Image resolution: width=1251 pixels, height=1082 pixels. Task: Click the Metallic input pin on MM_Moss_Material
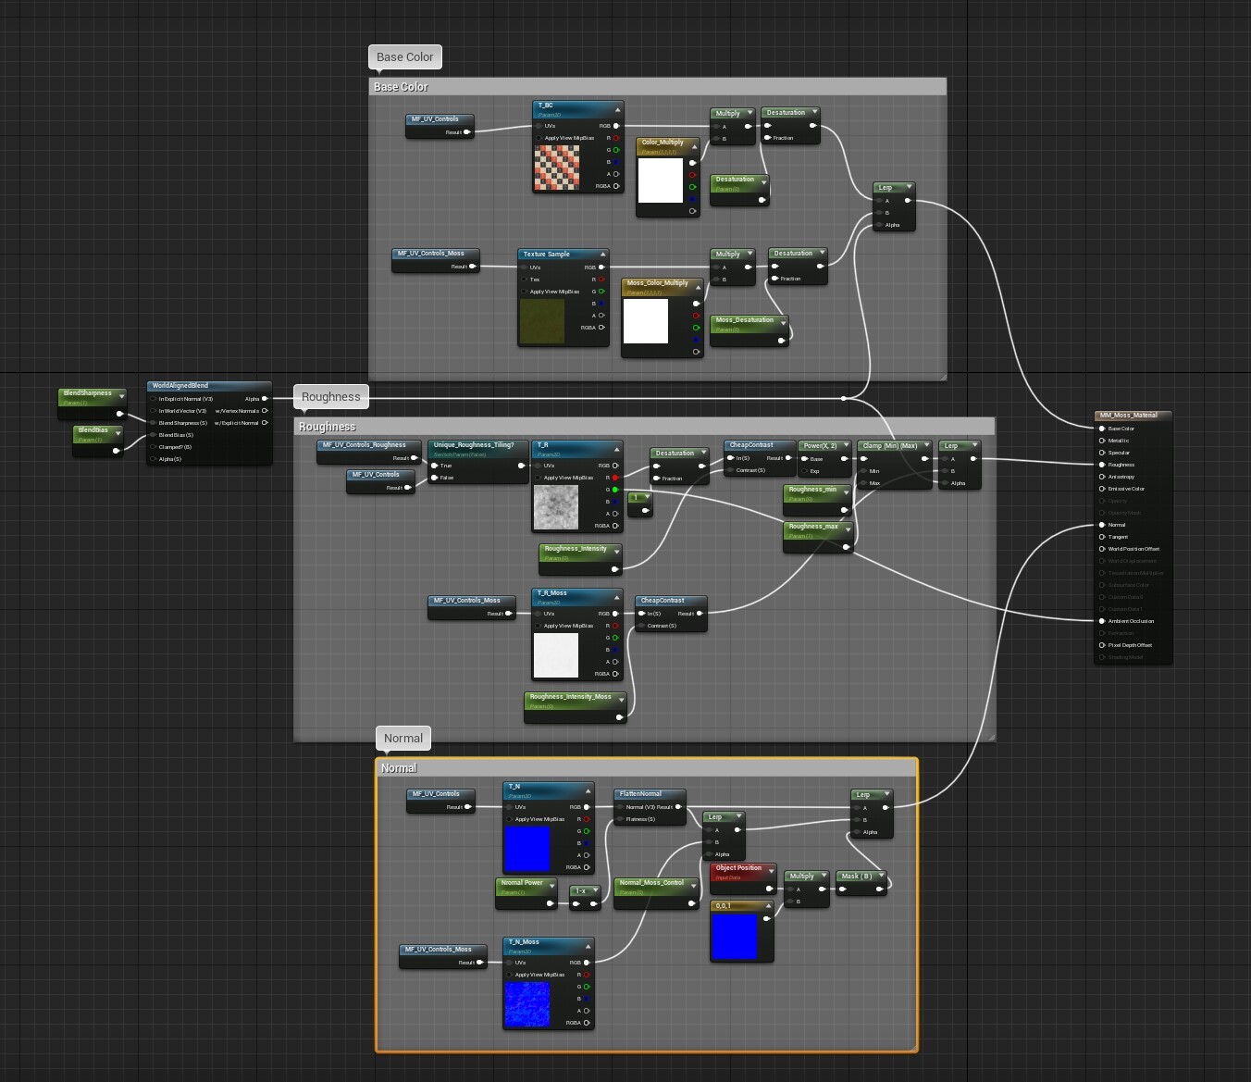1101,441
